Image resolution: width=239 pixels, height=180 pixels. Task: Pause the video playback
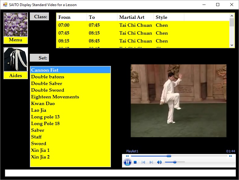point(127,162)
